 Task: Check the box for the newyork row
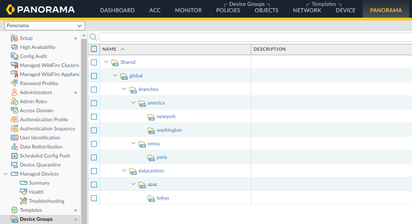94,117
